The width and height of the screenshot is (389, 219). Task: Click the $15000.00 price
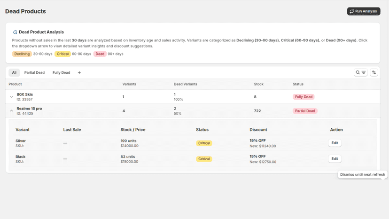pos(130,162)
